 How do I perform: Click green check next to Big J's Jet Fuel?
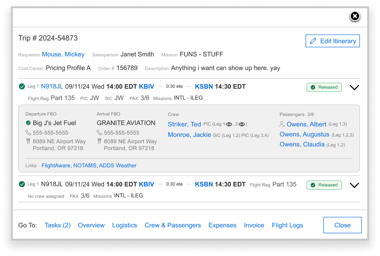pos(28,123)
